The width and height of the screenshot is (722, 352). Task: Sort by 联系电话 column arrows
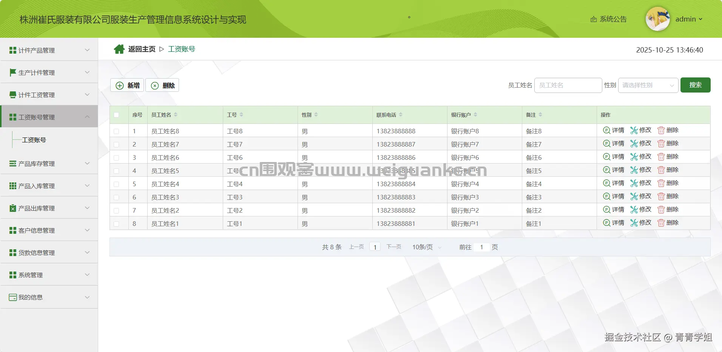[x=401, y=115]
